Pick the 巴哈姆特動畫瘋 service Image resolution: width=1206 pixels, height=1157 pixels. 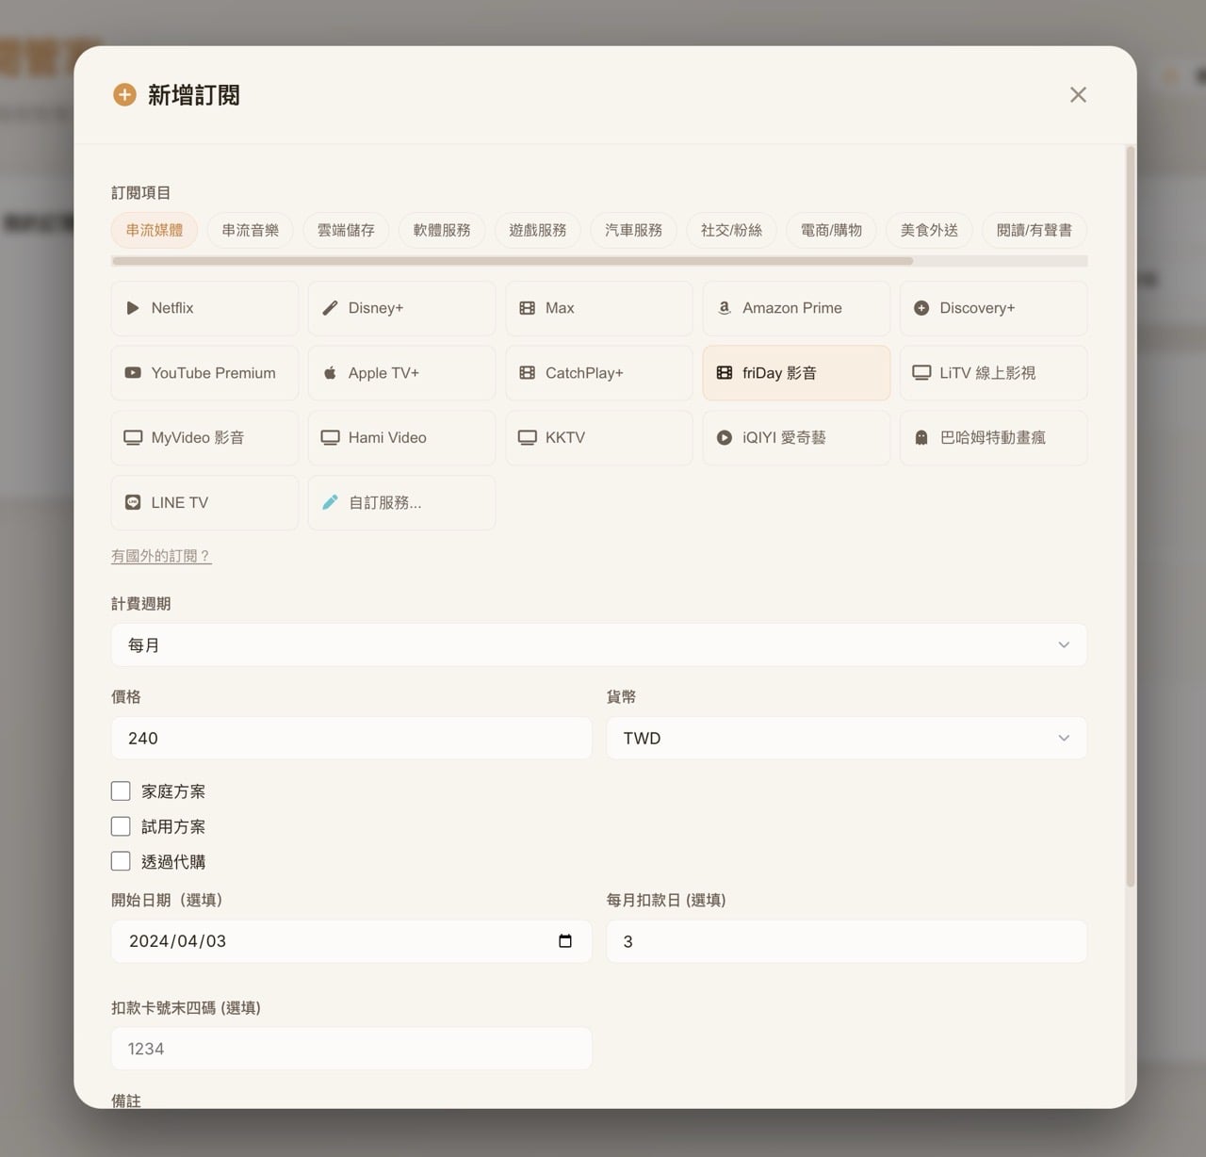(x=993, y=437)
